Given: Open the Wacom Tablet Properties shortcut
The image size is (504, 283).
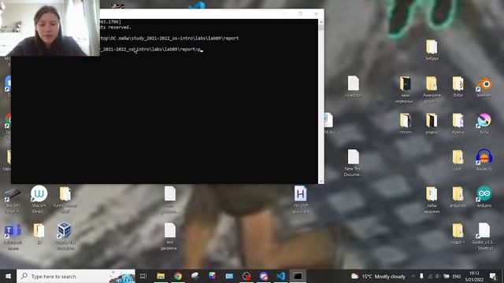Looking at the screenshot, I should coord(13,200).
